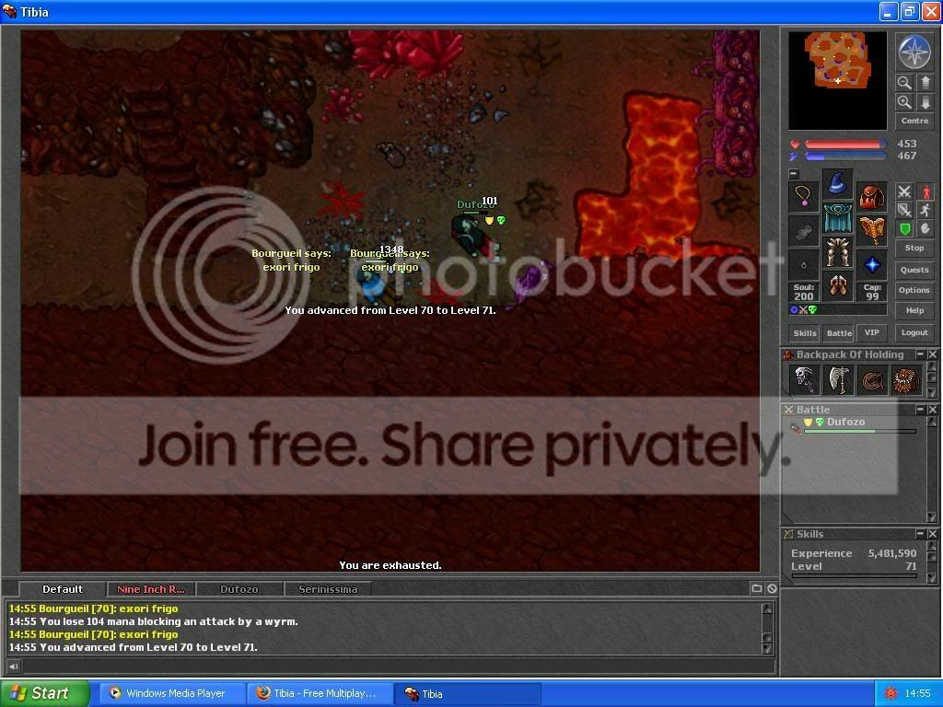Viewport: 943px width, 707px height.
Task: Click the skull staff in Backpack Of Holding
Action: tap(804, 380)
